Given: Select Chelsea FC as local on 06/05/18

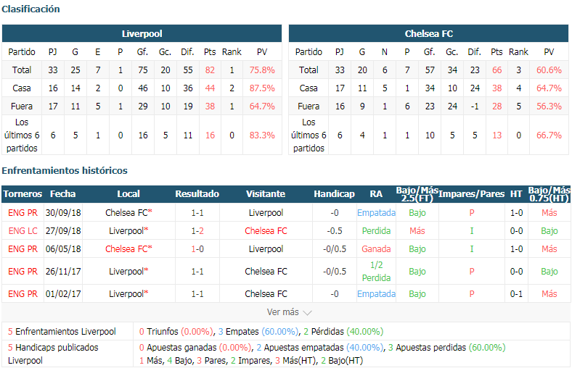Looking at the screenshot, I should [x=128, y=249].
